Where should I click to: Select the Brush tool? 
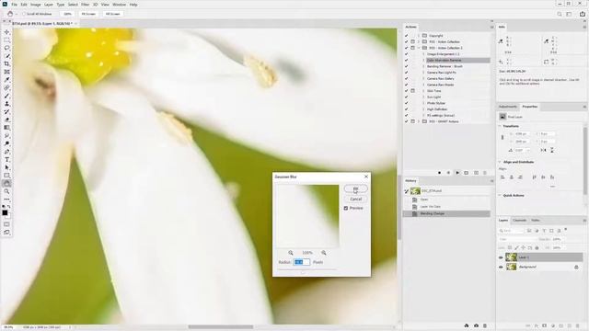(6, 96)
